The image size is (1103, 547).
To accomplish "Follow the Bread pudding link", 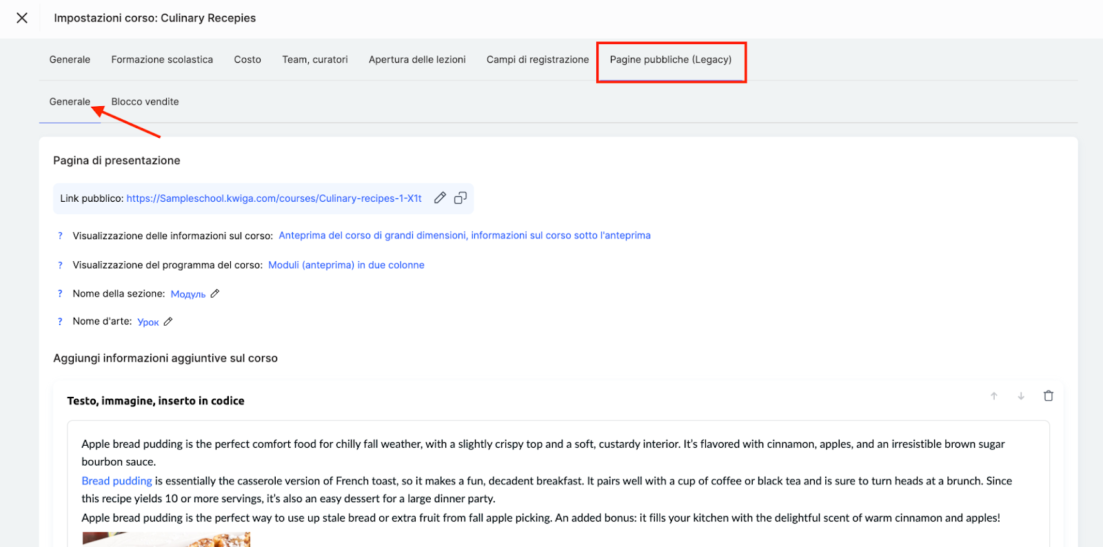I will [x=117, y=481].
